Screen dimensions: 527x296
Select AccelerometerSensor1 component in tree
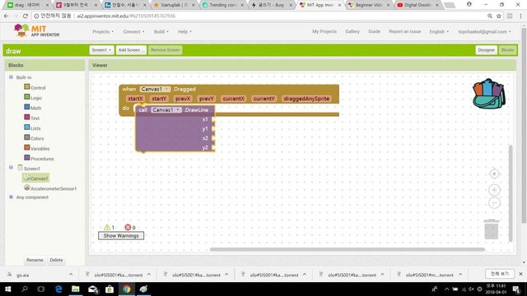point(50,188)
